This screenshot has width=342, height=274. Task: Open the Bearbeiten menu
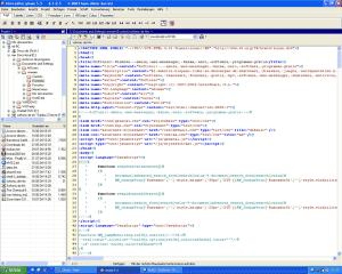[x=18, y=9]
